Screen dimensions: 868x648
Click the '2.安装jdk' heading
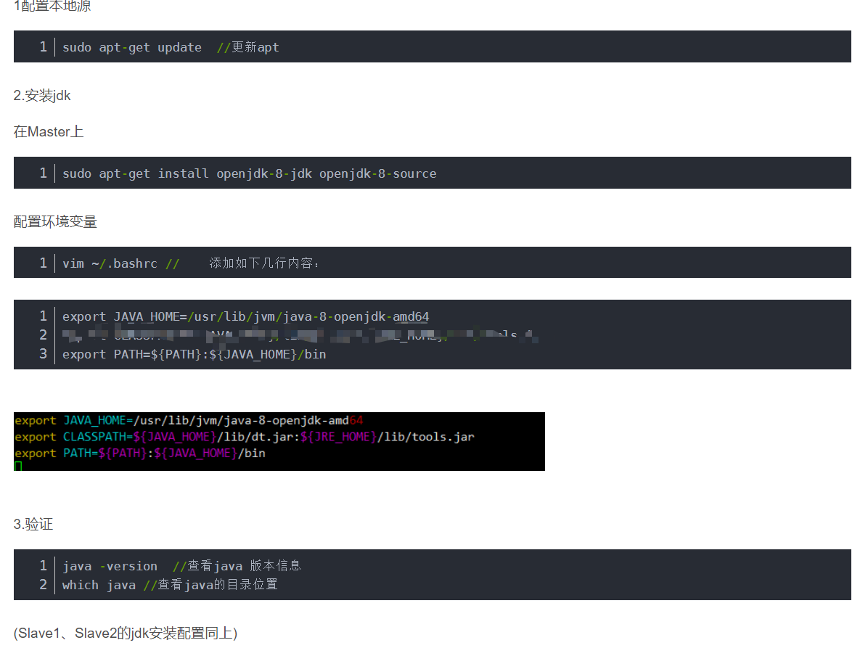pos(42,96)
